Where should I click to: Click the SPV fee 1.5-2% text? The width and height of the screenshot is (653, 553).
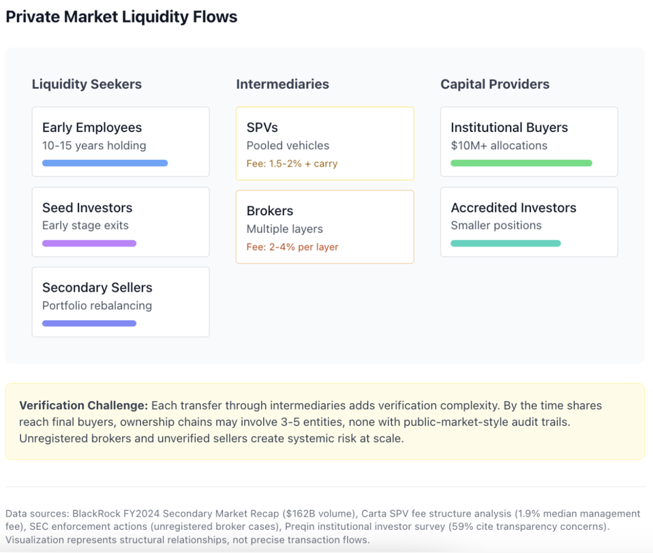[292, 163]
